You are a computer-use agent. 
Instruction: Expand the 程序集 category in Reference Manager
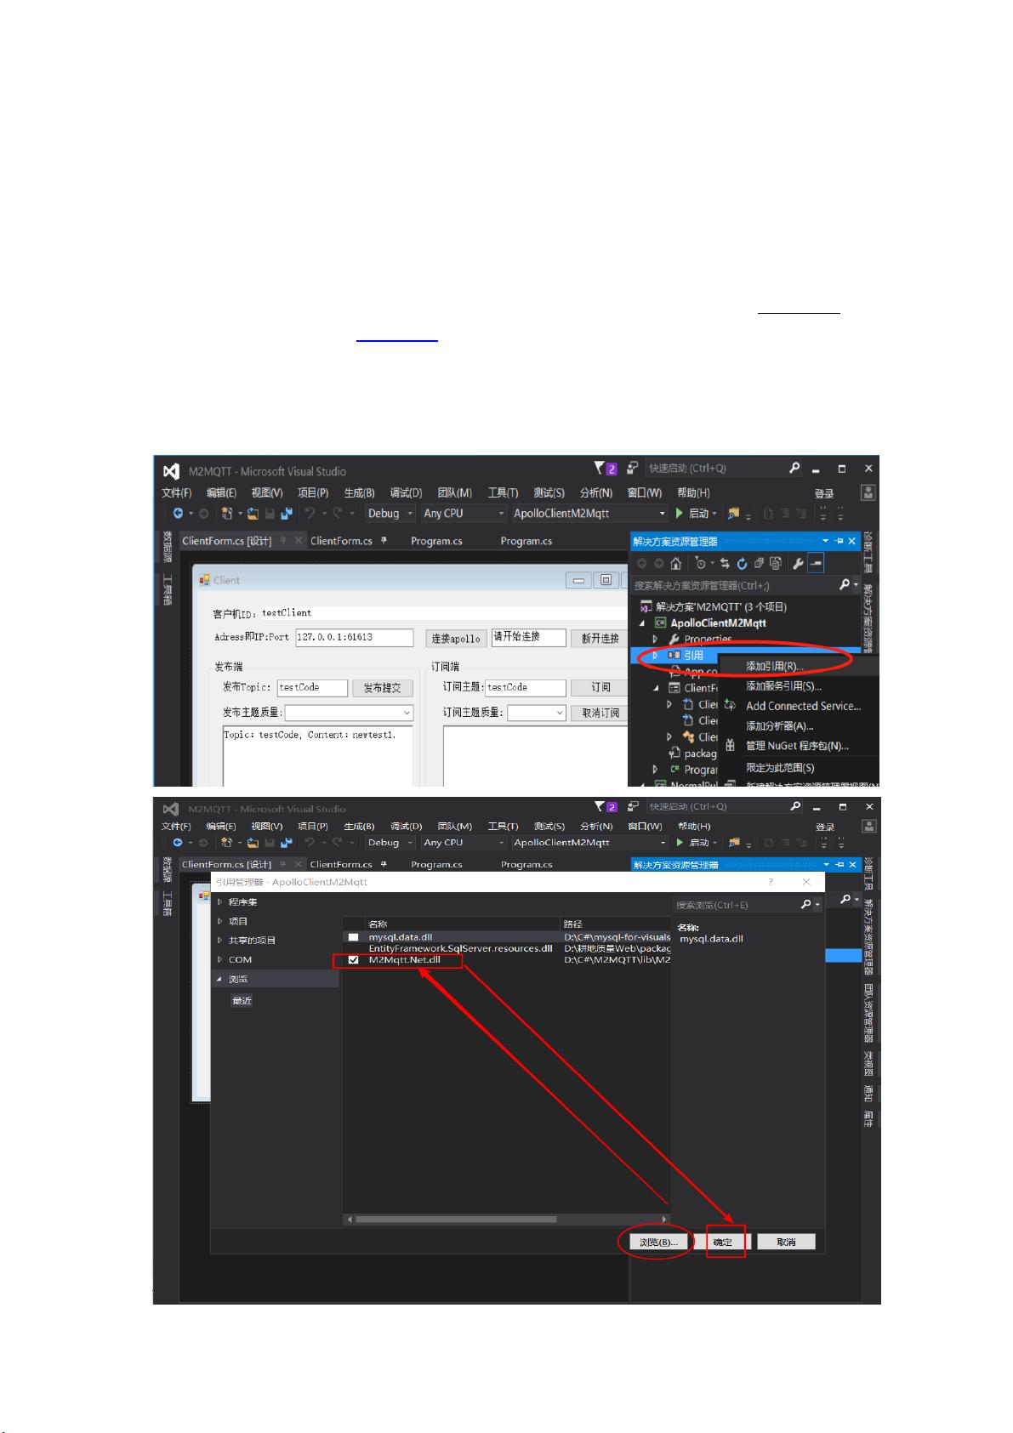(x=220, y=901)
